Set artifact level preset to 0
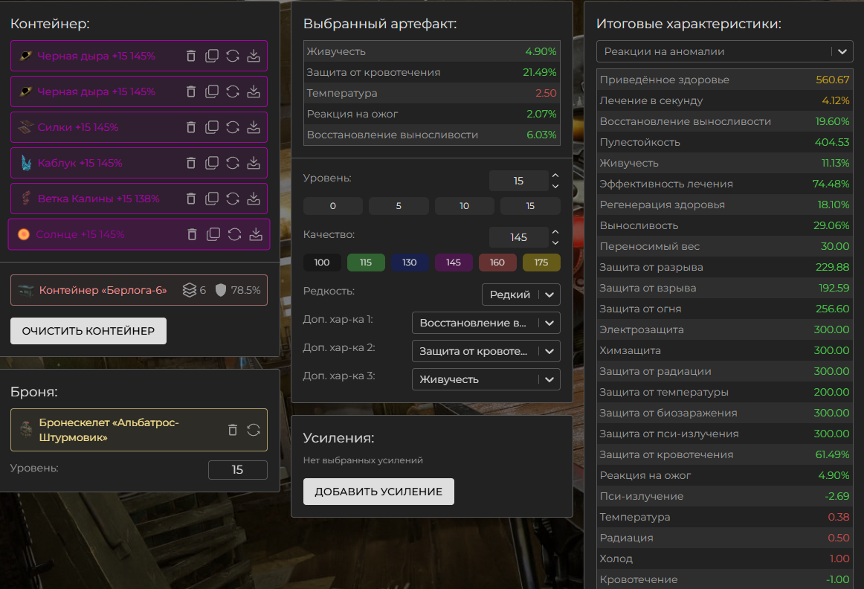Screen dimensions: 864x589 (x=332, y=206)
